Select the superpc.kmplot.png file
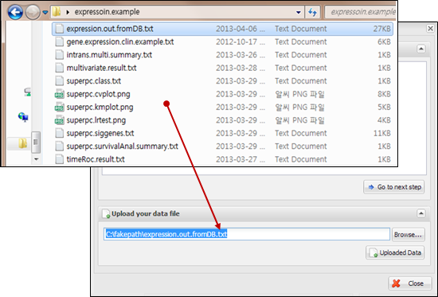The width and height of the screenshot is (438, 297). [222, 107]
